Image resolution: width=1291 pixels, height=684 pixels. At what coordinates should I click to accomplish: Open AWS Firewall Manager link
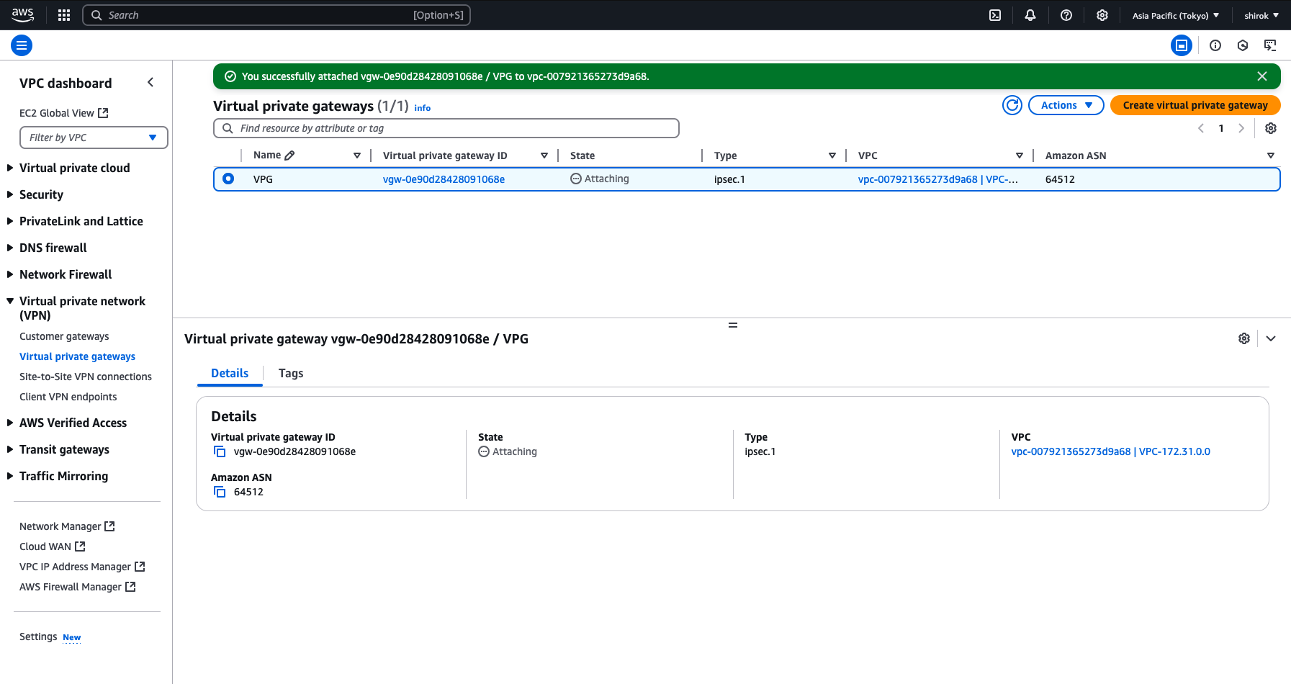pyautogui.click(x=78, y=587)
